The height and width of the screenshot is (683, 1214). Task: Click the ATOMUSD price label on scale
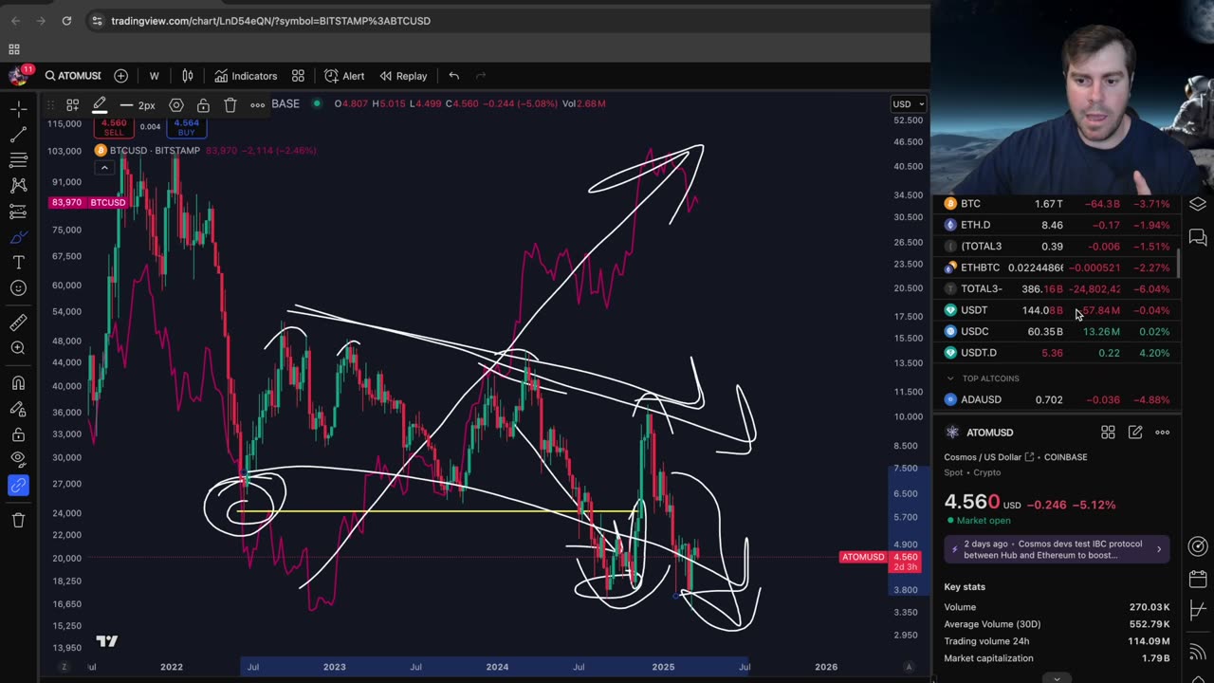pyautogui.click(x=863, y=557)
